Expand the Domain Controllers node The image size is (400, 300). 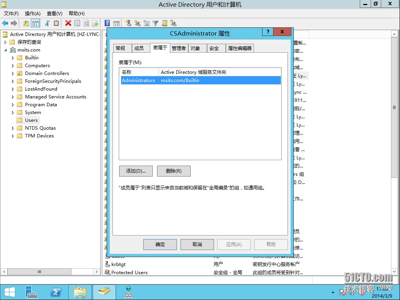[x=13, y=73]
